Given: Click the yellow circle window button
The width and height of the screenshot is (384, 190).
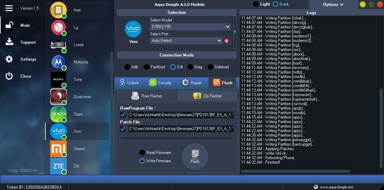Looking at the screenshot, I should coord(363,5).
